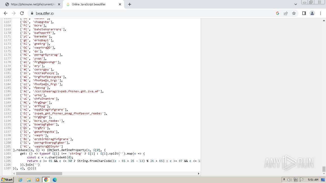Open the Chrome three-dot menu
Screen dimensions: 326x183
[320, 13]
